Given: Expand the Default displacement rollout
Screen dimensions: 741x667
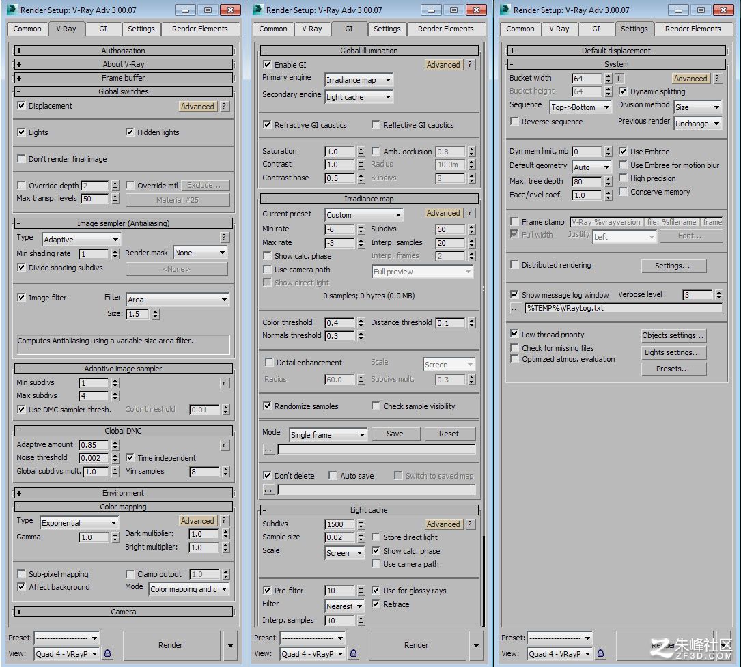Looking at the screenshot, I should pos(616,51).
